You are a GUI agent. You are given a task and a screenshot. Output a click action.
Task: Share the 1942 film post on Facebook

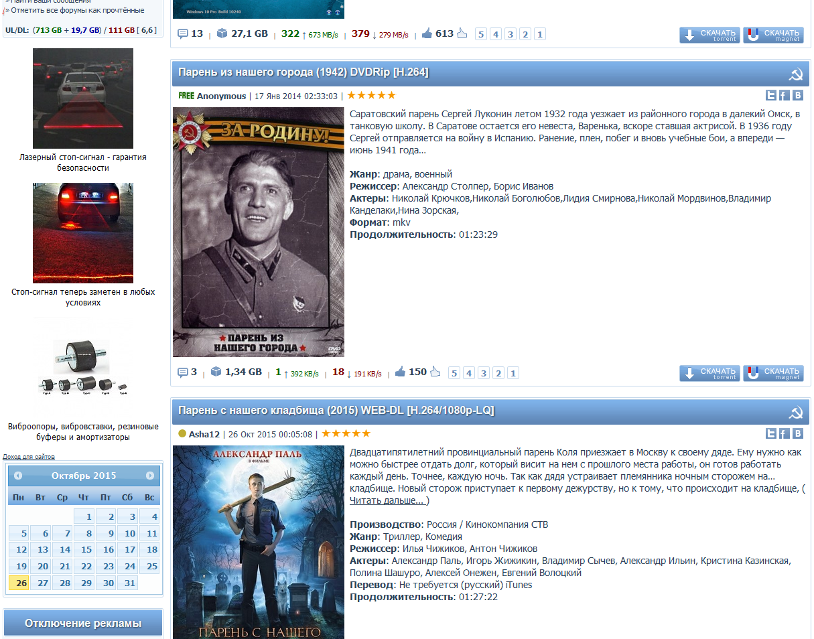(784, 95)
